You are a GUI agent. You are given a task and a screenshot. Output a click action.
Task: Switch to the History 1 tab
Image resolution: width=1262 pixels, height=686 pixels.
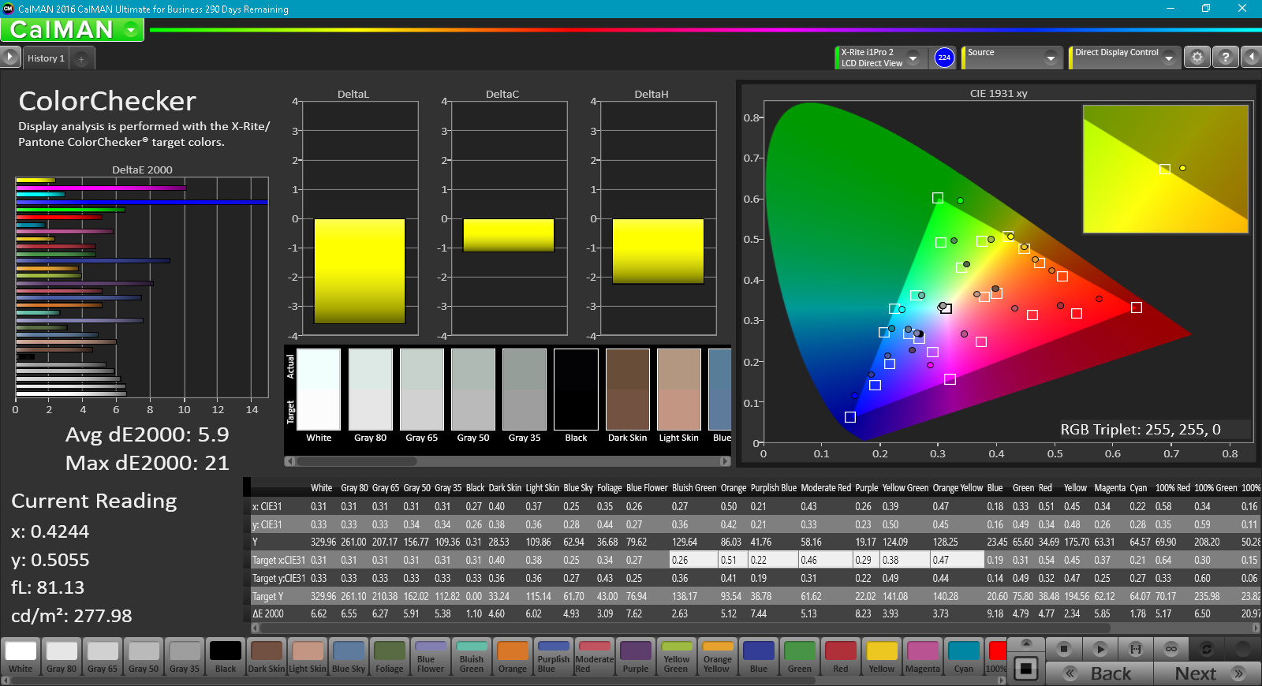point(46,58)
